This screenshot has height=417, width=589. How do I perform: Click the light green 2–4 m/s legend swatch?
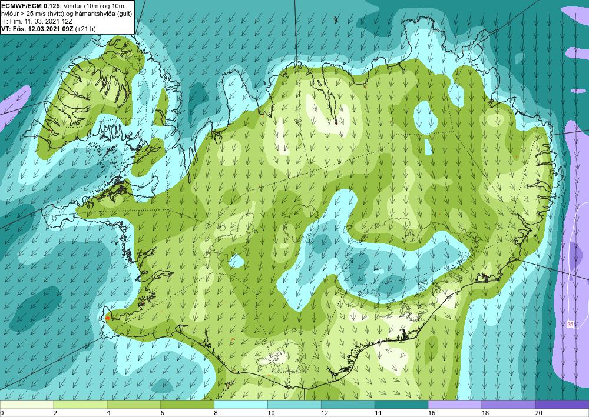pos(80,405)
